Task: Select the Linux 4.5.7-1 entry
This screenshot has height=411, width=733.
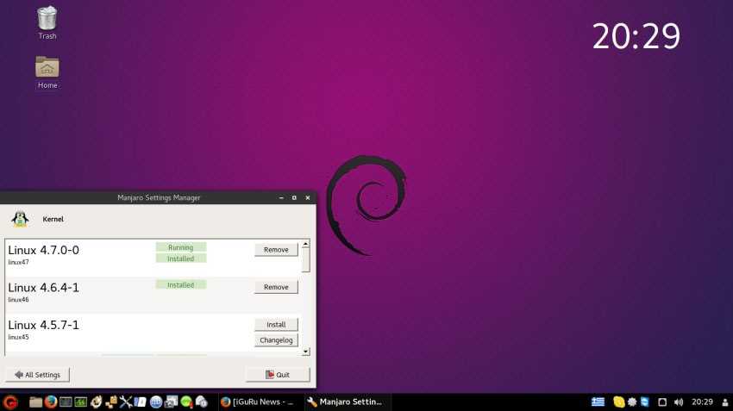Action: pyautogui.click(x=153, y=333)
